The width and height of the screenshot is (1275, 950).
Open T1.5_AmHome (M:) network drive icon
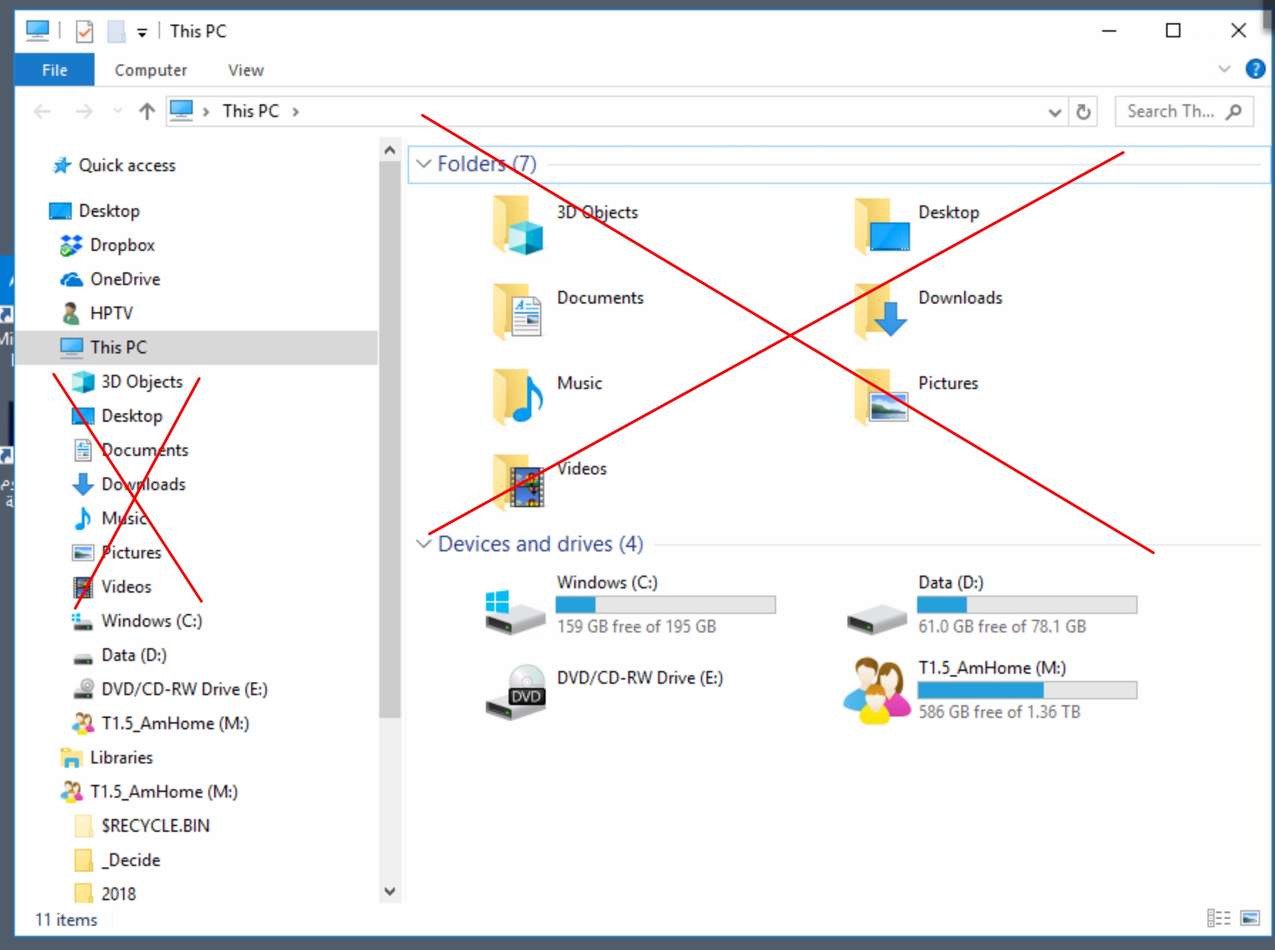click(x=877, y=691)
